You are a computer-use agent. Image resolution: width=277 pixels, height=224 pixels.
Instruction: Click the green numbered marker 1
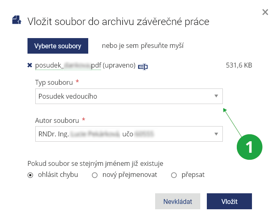tap(250, 146)
